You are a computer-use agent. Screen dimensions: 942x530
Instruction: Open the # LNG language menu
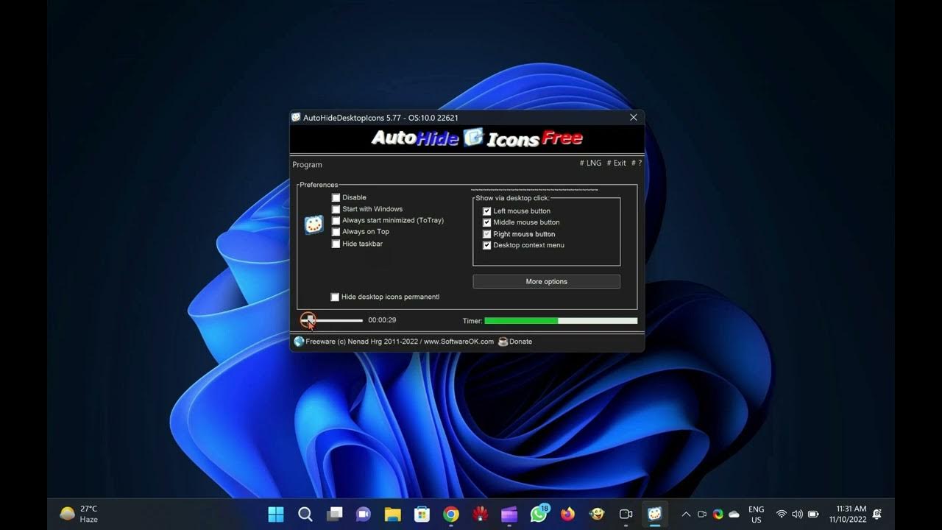(590, 163)
